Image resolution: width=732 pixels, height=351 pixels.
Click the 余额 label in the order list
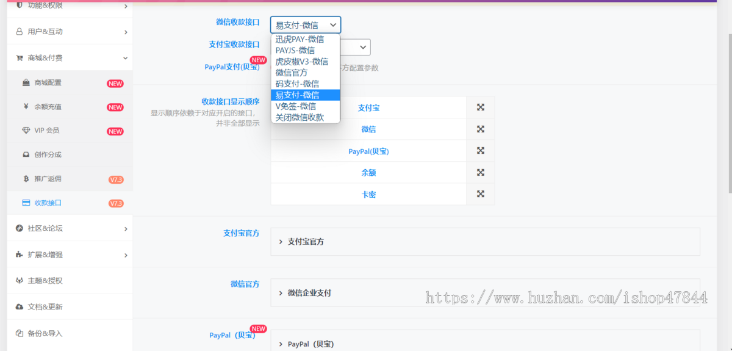click(369, 173)
